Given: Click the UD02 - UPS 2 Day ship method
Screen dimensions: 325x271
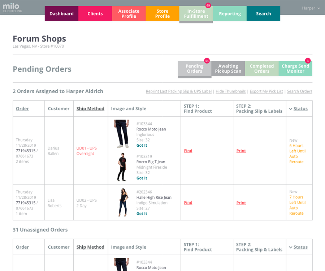Looking at the screenshot, I should (87, 203).
